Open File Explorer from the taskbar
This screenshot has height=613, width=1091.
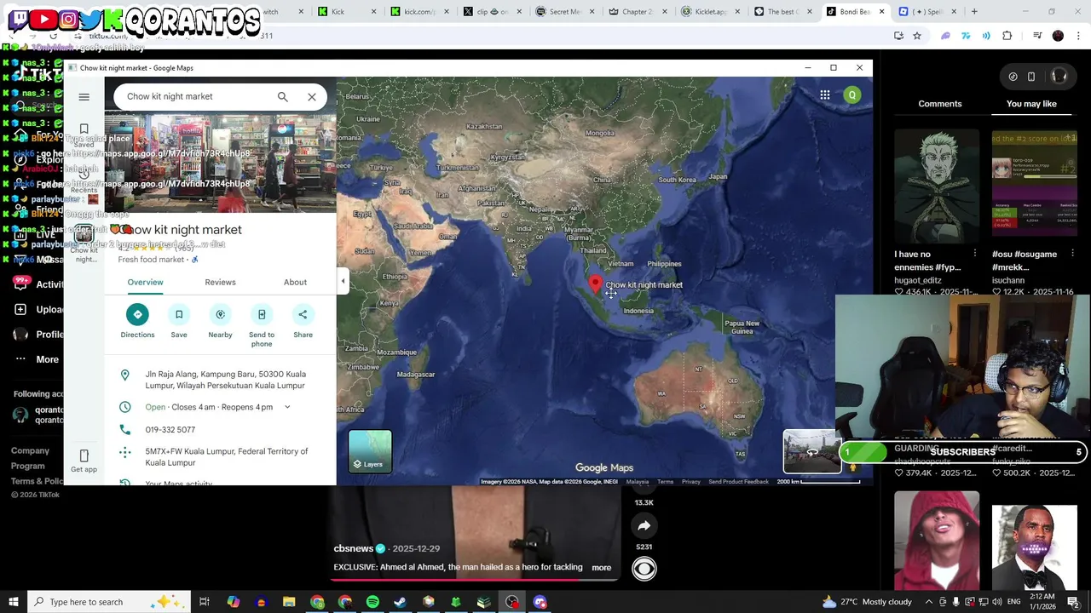289,602
